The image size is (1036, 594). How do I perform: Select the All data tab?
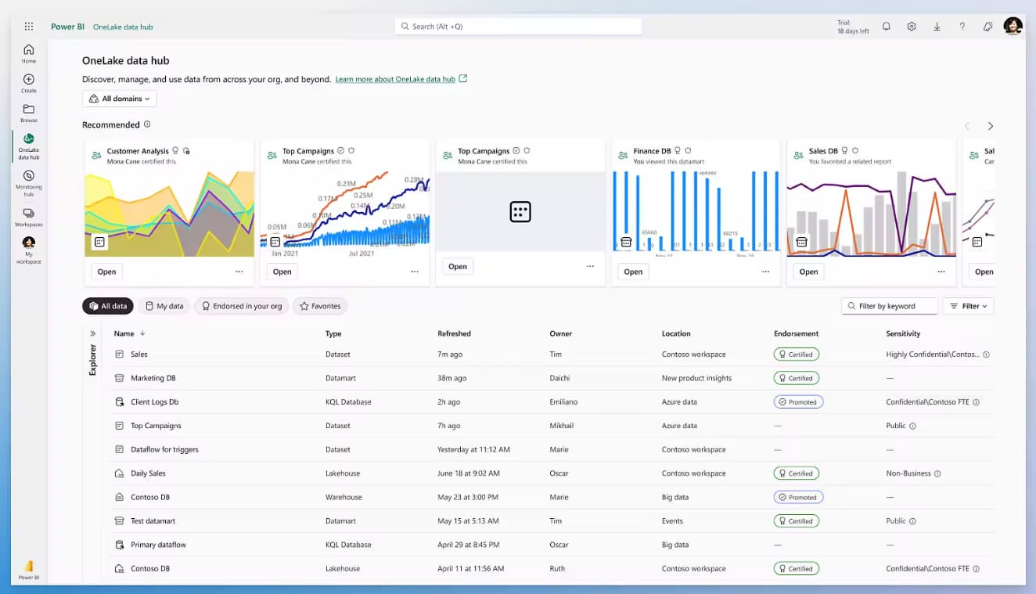click(x=108, y=306)
